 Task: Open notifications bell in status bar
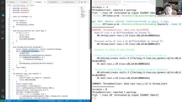tap(88, 101)
